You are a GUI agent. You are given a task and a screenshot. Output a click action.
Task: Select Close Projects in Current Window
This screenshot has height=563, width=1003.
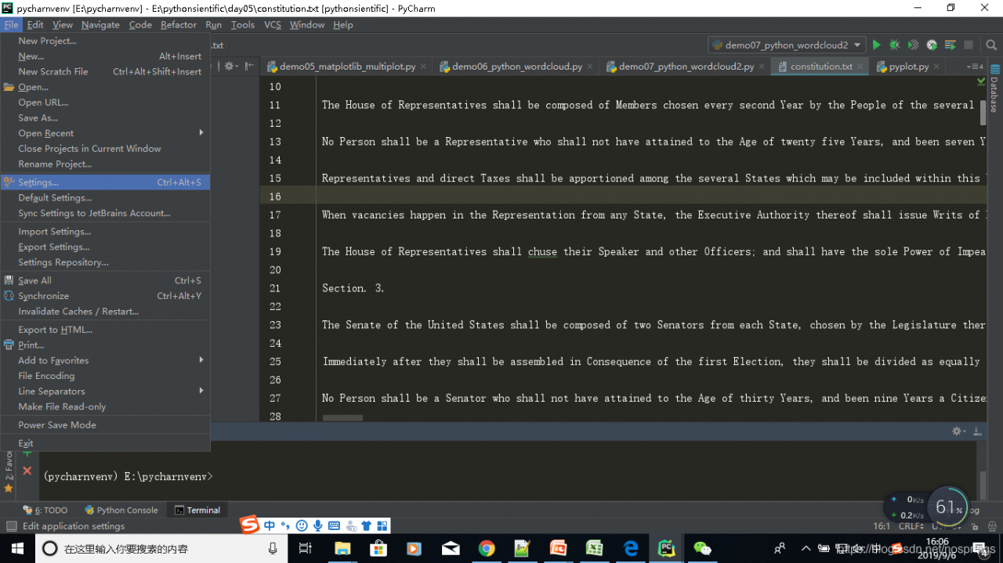tap(105, 148)
